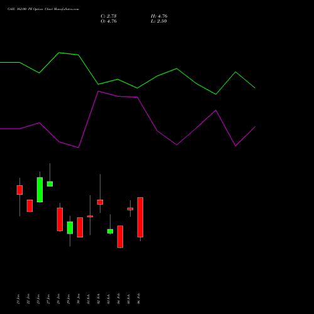
Task: Click the close value C: 2.73
Action: [109, 16]
